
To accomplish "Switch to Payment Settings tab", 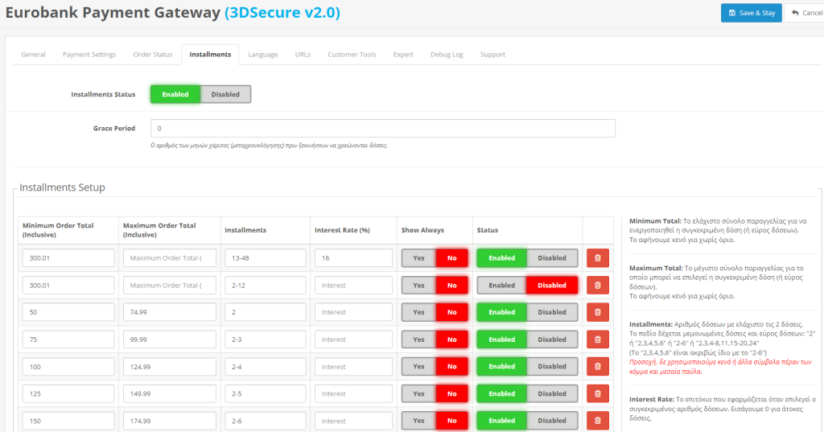I will (x=89, y=54).
